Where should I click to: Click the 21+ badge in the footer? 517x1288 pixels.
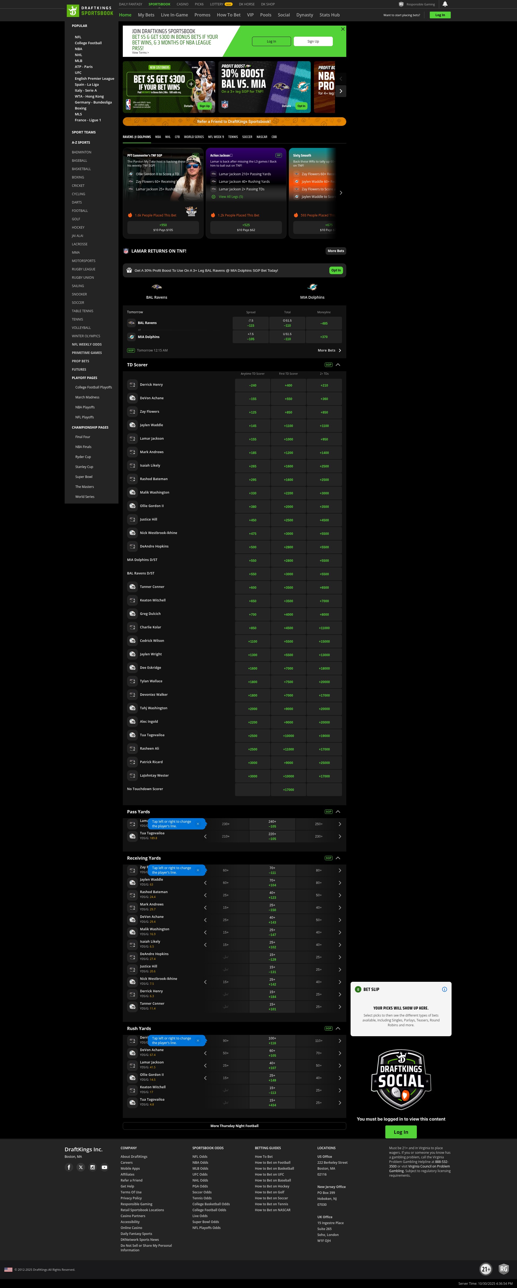pos(485,1269)
